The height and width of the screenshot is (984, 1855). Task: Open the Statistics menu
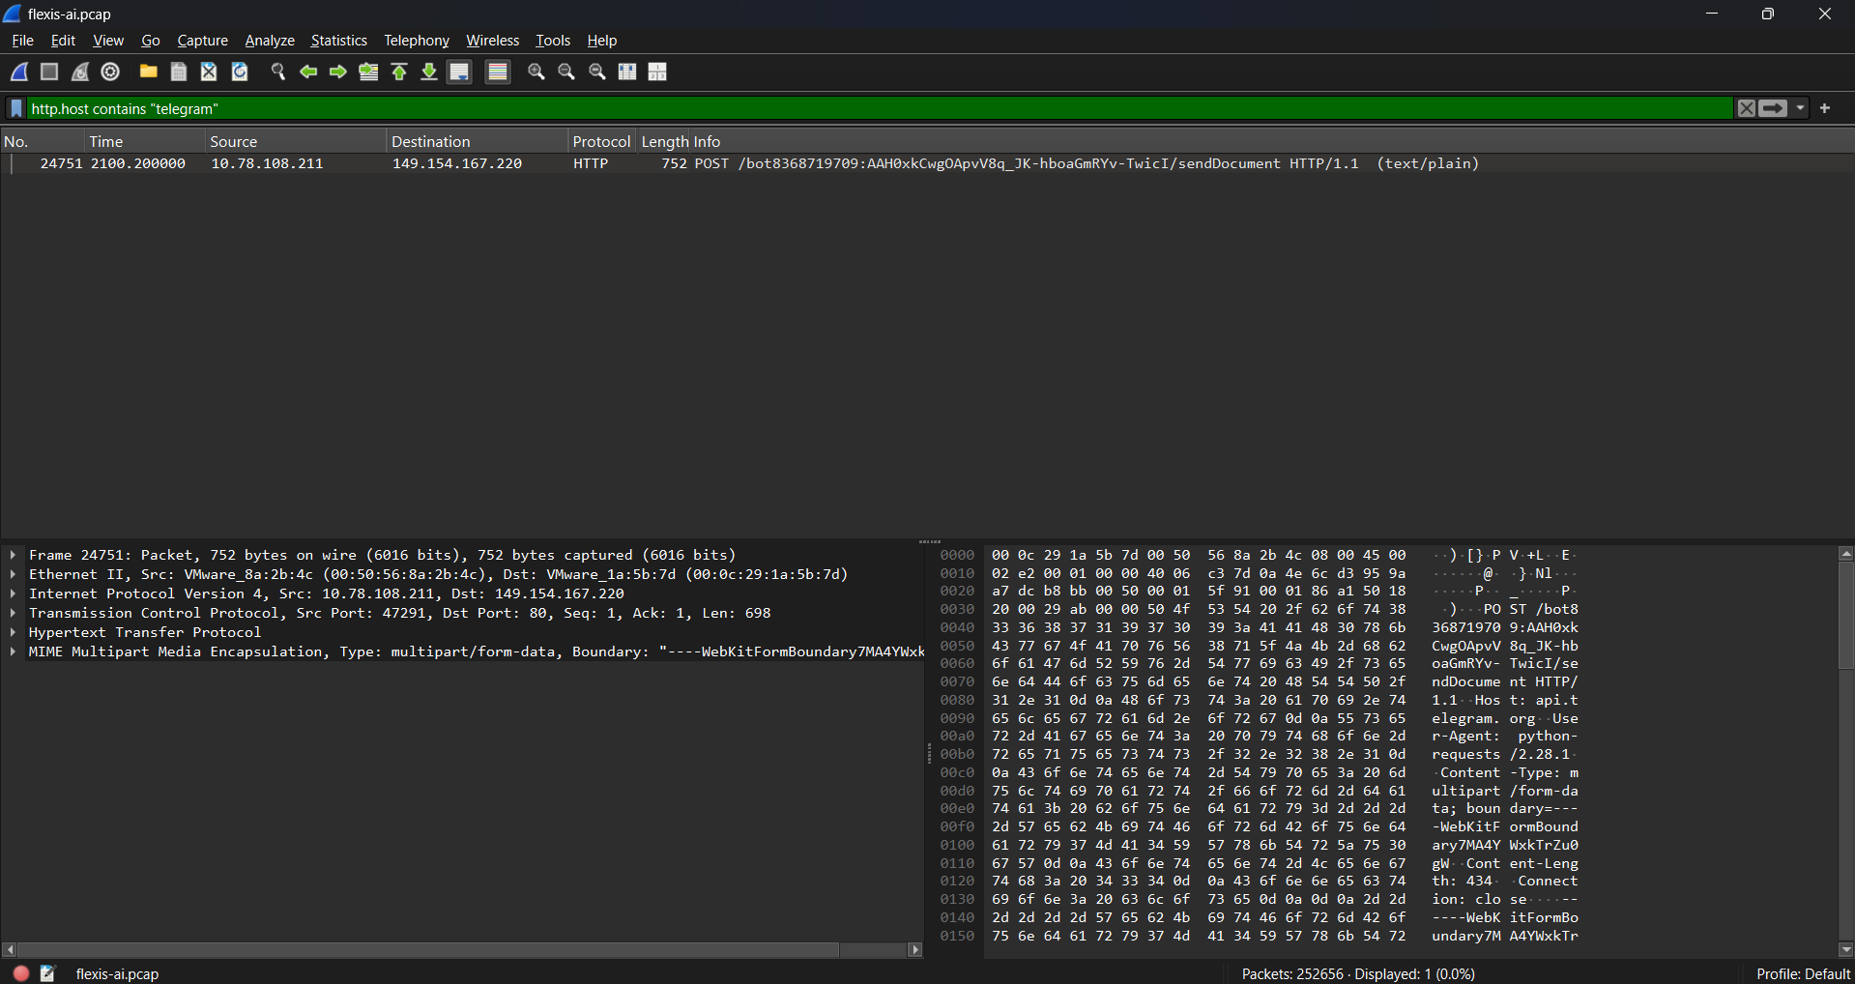pyautogui.click(x=339, y=41)
